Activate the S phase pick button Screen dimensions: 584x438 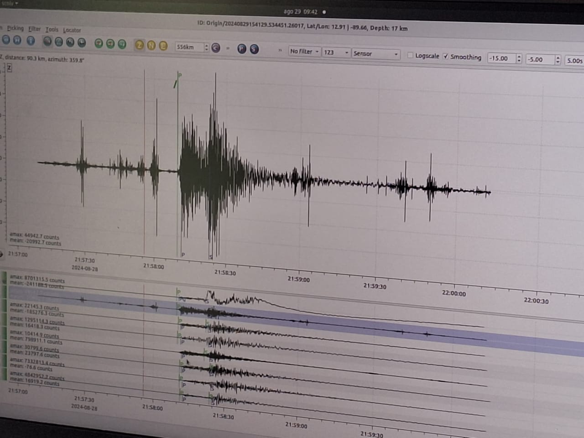coord(254,49)
